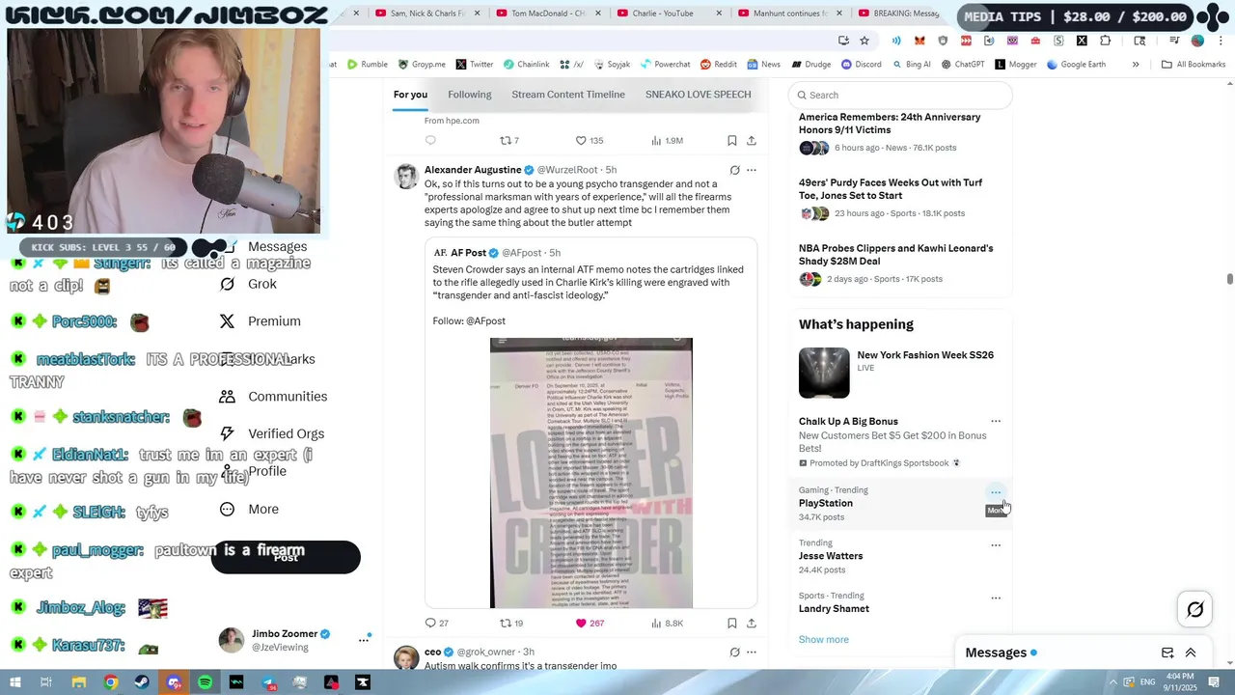Open Steam from the taskbar
The image size is (1235, 695).
coord(142,682)
